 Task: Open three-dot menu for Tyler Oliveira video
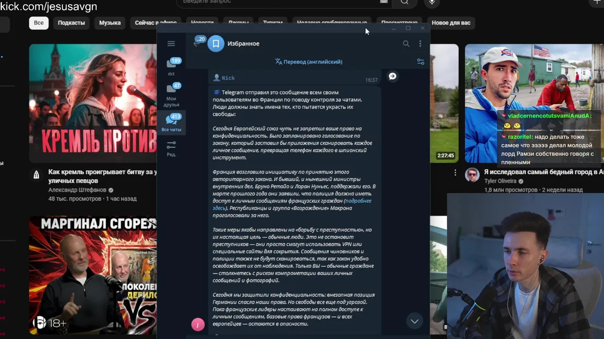(455, 173)
